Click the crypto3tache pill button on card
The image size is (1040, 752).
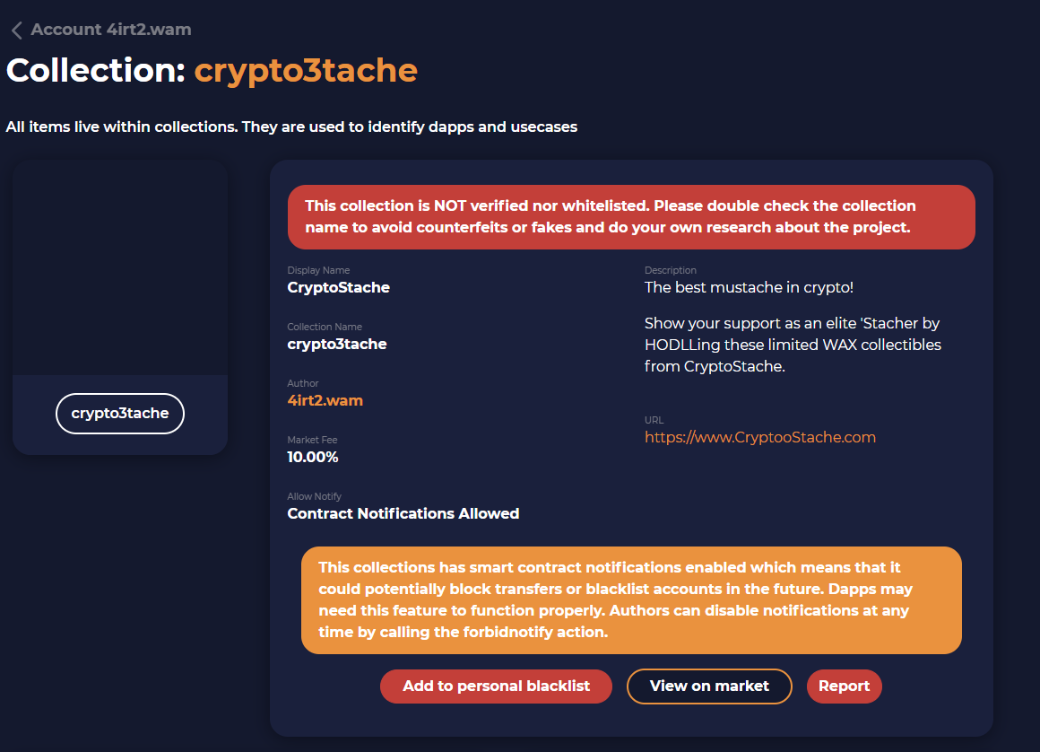pyautogui.click(x=120, y=414)
